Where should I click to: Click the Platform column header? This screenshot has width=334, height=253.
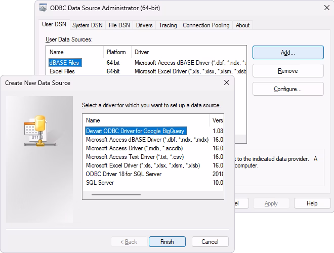(117, 52)
